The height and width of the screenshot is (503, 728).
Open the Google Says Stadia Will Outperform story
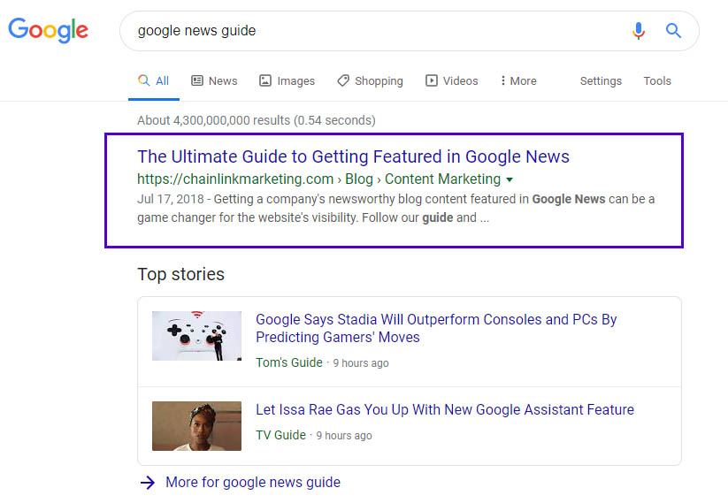[x=436, y=328]
